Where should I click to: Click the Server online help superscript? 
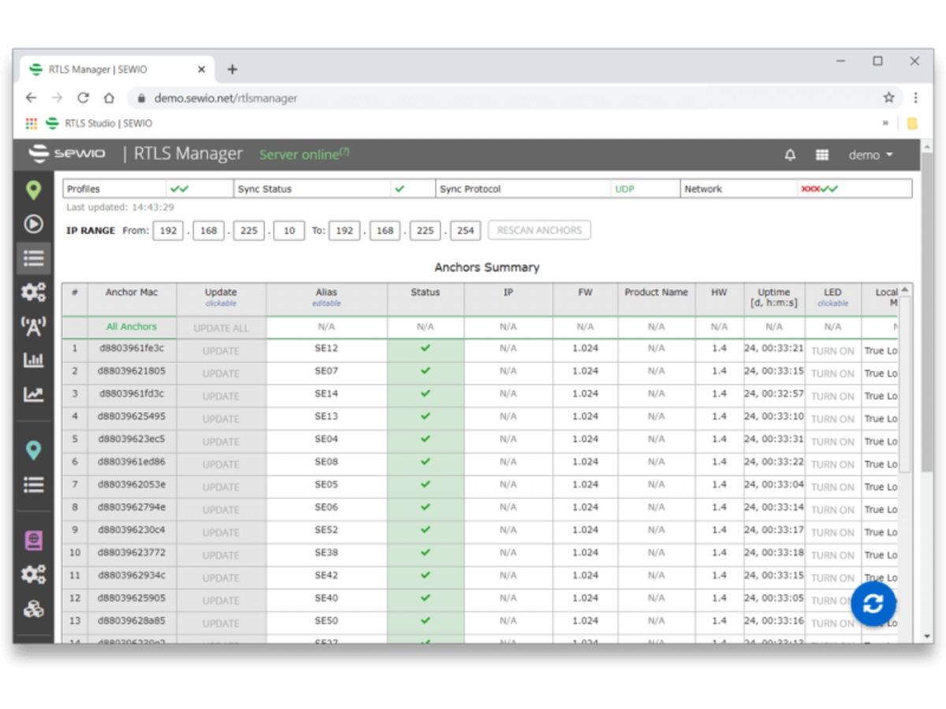pyautogui.click(x=345, y=151)
